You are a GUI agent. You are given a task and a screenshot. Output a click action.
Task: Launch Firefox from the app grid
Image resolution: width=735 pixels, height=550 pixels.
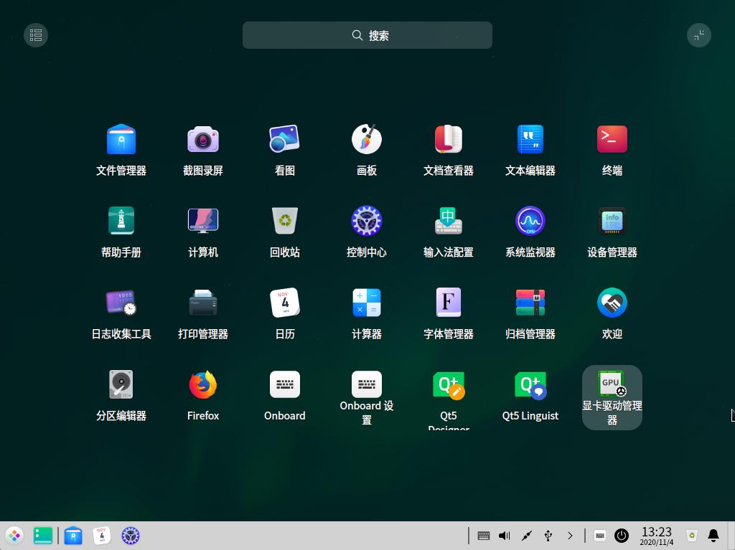tap(203, 385)
